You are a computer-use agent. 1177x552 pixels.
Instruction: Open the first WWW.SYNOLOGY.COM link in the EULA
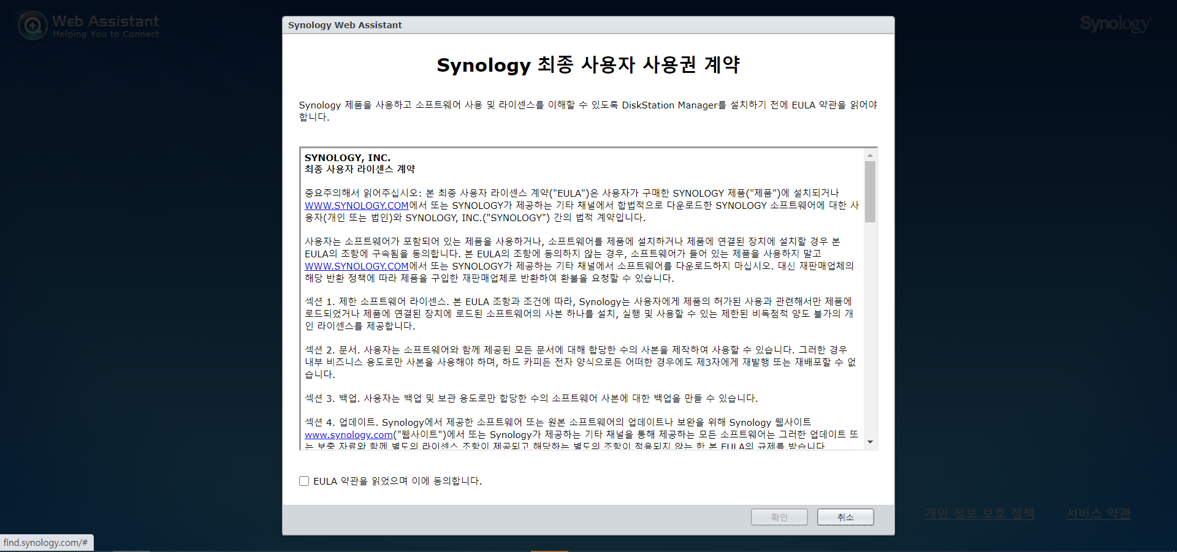click(x=357, y=205)
